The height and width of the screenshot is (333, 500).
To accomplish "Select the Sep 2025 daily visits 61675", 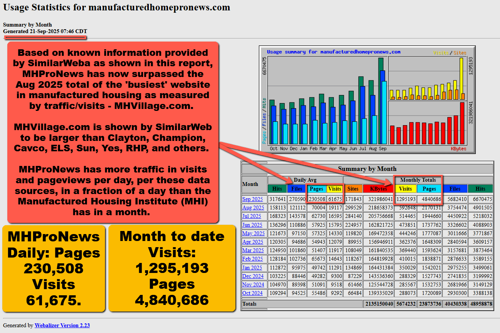I will point(335,199).
